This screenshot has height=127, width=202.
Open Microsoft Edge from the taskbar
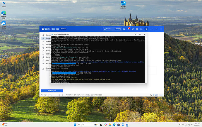114,125
